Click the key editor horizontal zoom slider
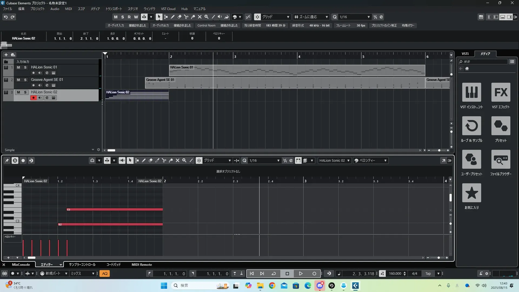Screen dimensions: 519x292 click(x=438, y=258)
